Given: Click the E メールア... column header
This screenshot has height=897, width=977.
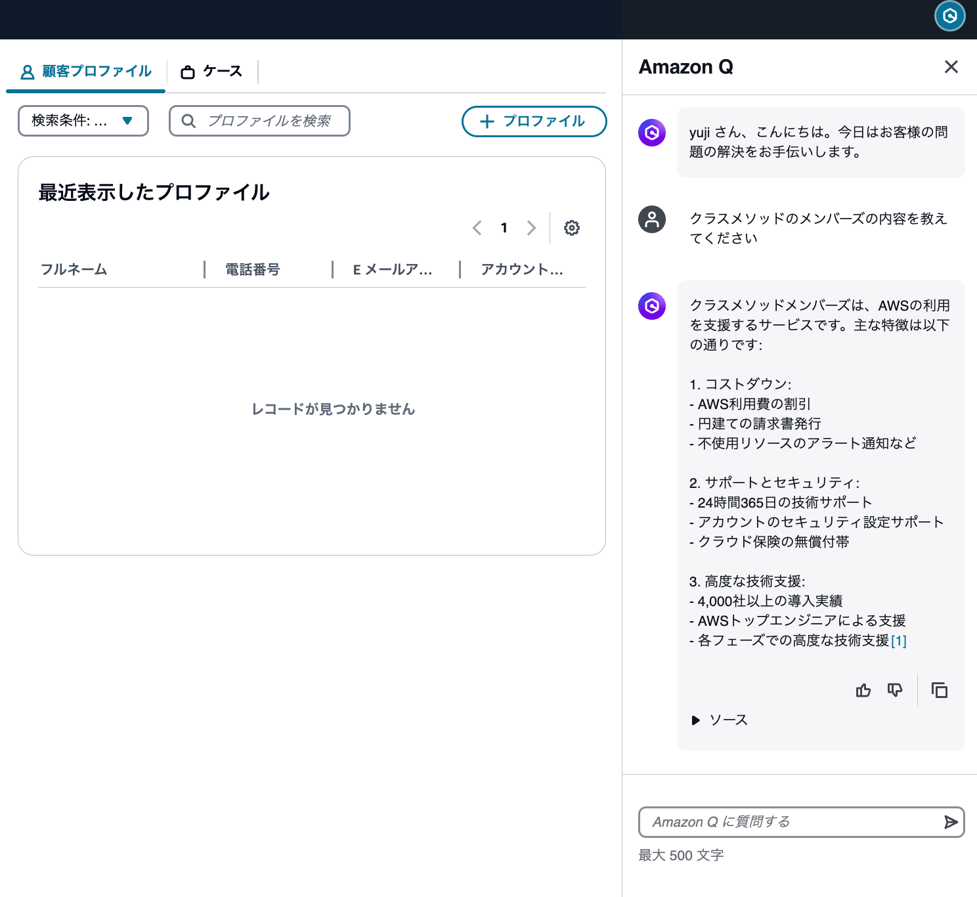Looking at the screenshot, I should point(393,269).
